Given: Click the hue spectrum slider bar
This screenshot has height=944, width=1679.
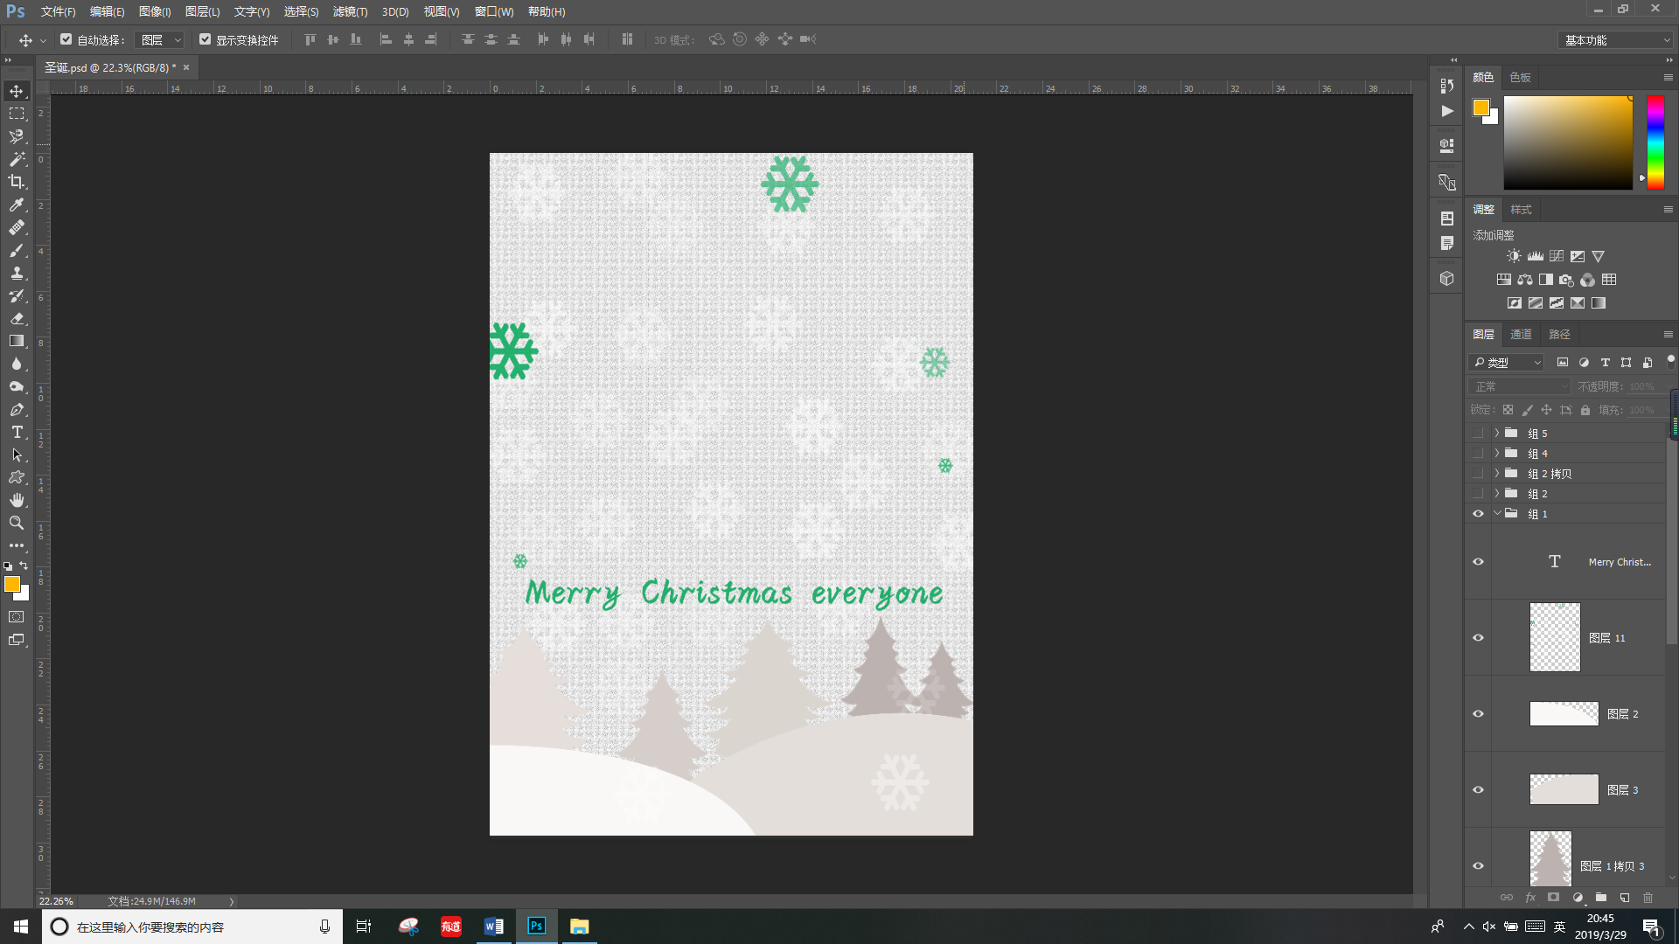Looking at the screenshot, I should (x=1655, y=142).
